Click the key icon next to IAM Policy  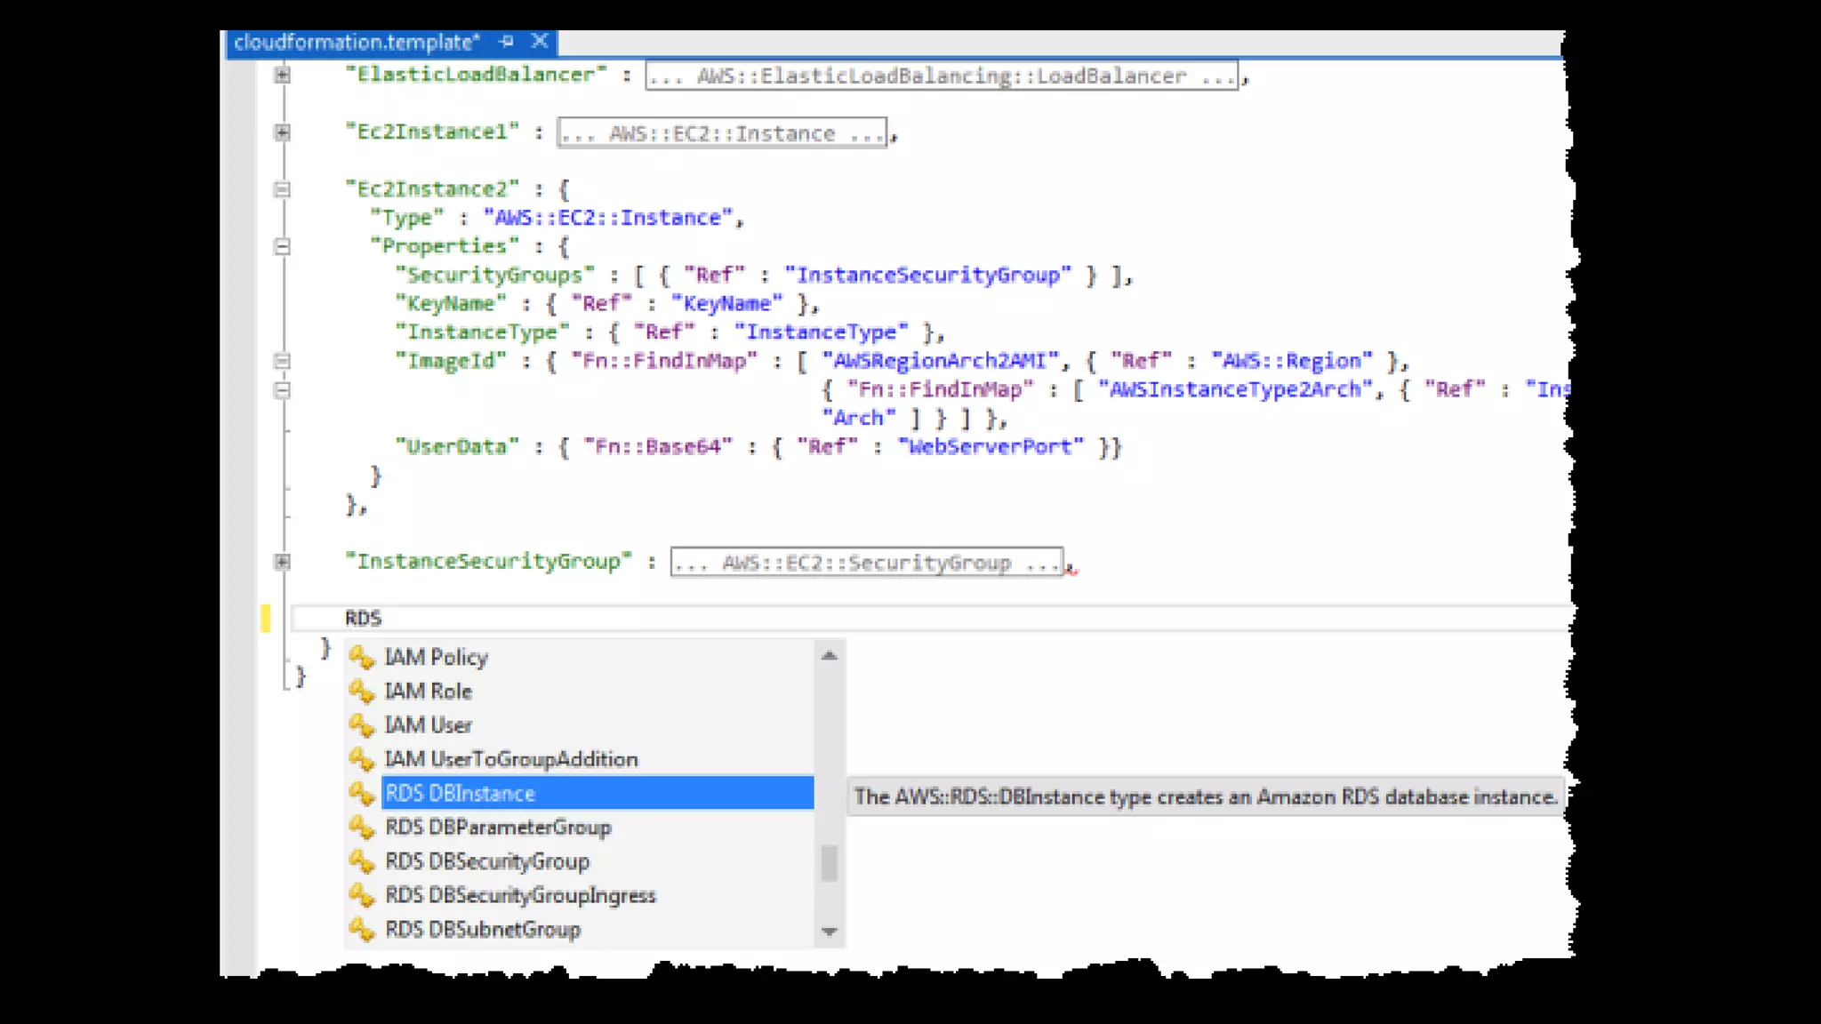(x=361, y=657)
